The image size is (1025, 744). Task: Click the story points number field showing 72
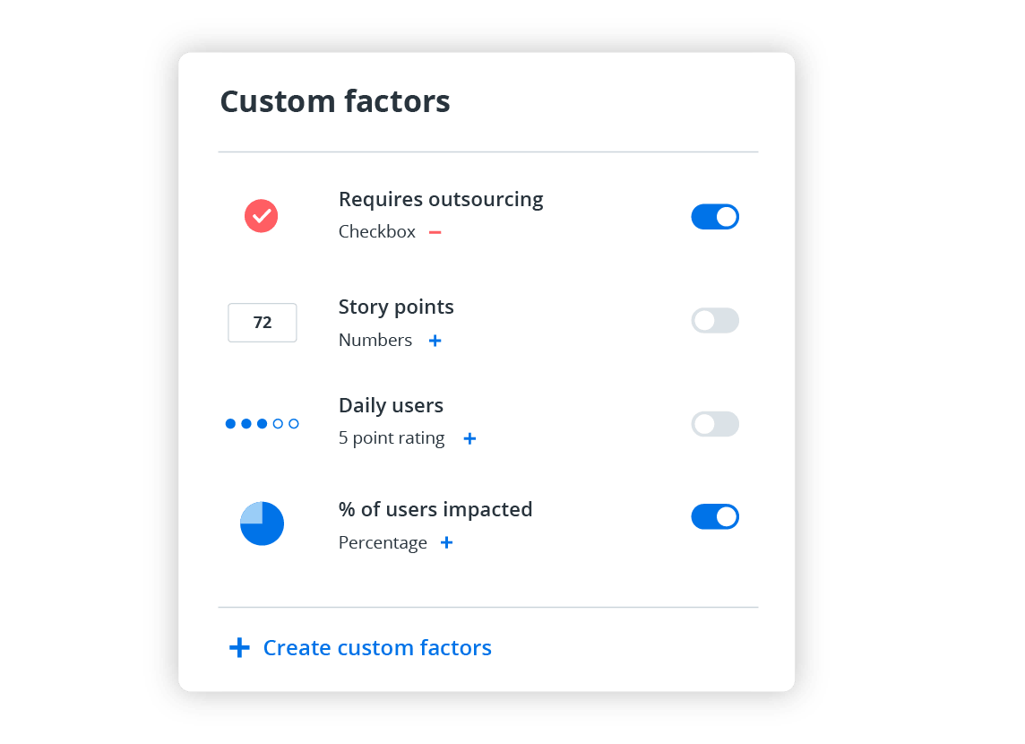point(263,323)
